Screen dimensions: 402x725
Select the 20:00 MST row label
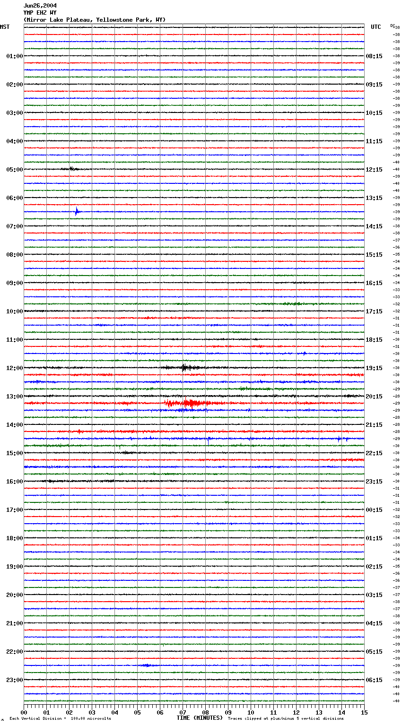pos(15,595)
